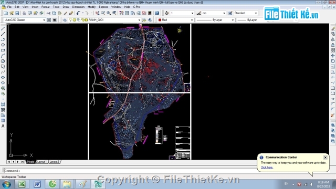Open the Format menu
The width and height of the screenshot is (336, 189).
(x=46, y=7)
